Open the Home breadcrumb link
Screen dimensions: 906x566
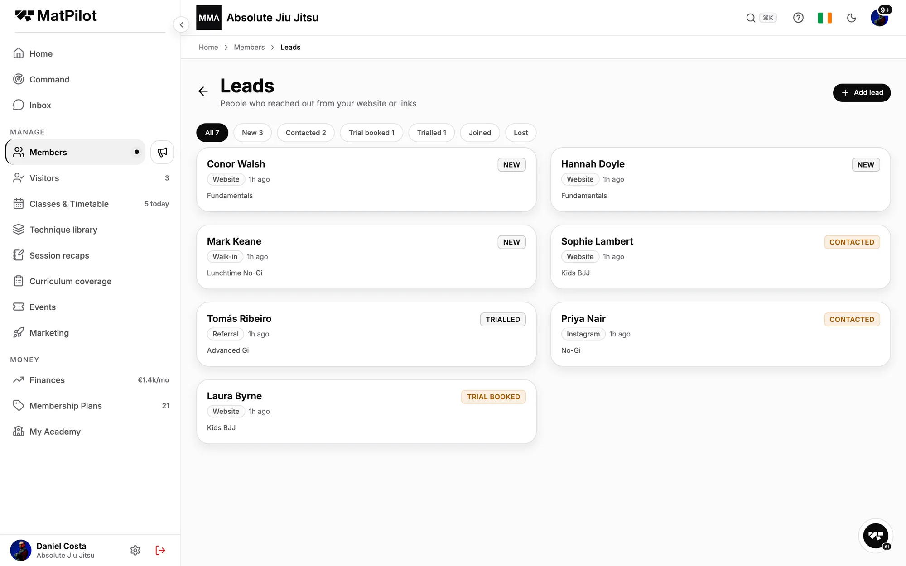coord(208,47)
